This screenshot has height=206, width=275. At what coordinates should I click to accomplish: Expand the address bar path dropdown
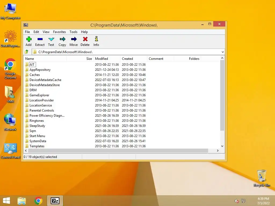click(223, 52)
